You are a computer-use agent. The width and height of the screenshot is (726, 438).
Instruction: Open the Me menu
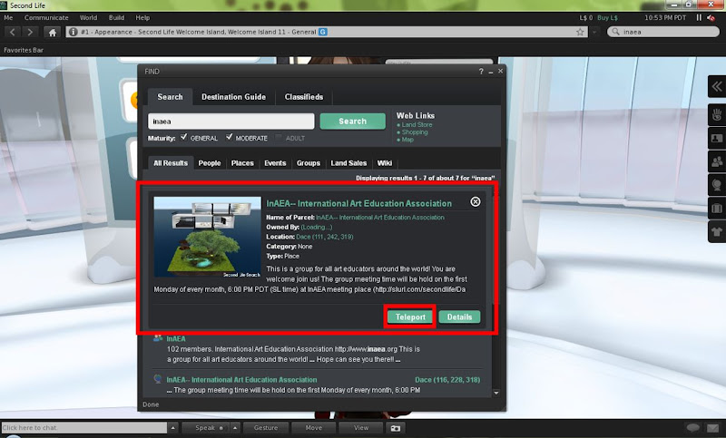(x=8, y=17)
